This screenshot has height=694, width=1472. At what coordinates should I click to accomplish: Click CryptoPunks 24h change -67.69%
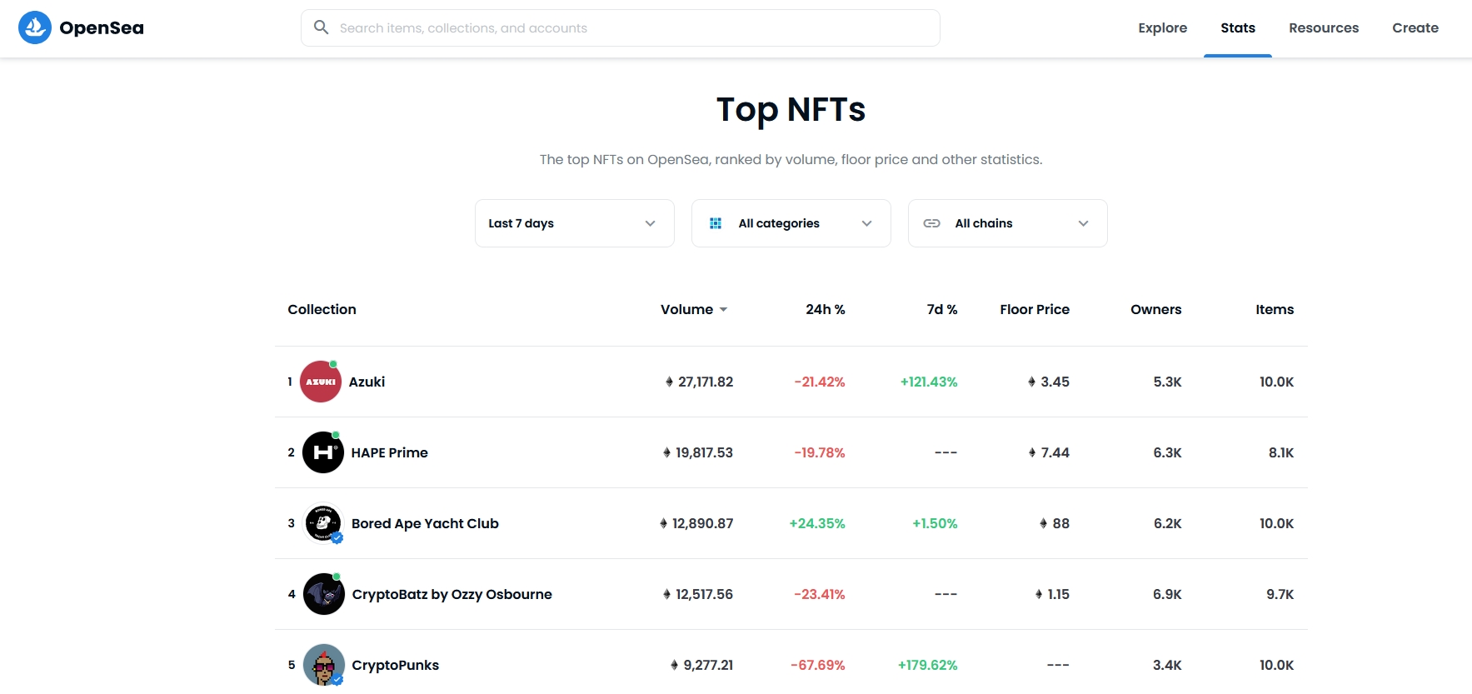click(818, 665)
